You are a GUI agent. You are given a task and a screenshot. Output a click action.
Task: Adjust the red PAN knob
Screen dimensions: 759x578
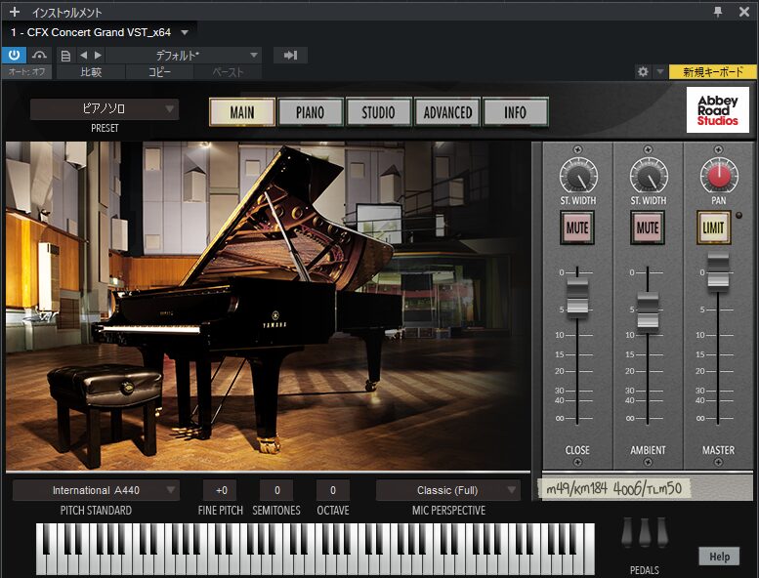tap(719, 175)
